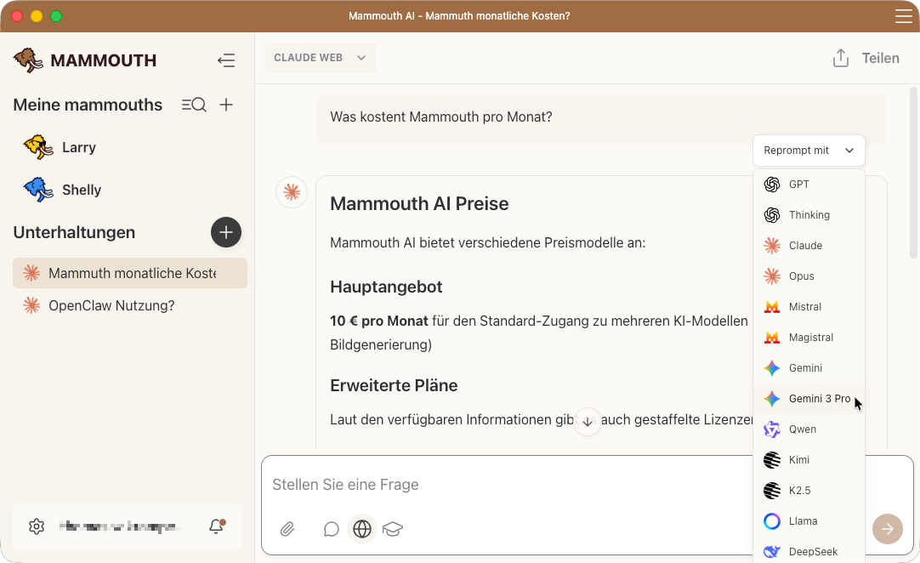The image size is (920, 563).
Task: Add a new mammouth with the plus icon
Action: coord(226,105)
